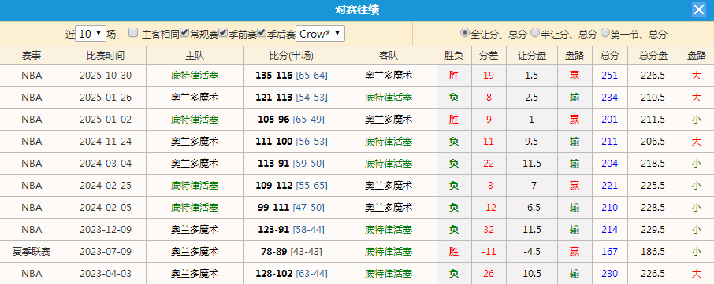The image size is (714, 284).
Task: Click the 对赛往绩 dialog title
Action: [357, 10]
